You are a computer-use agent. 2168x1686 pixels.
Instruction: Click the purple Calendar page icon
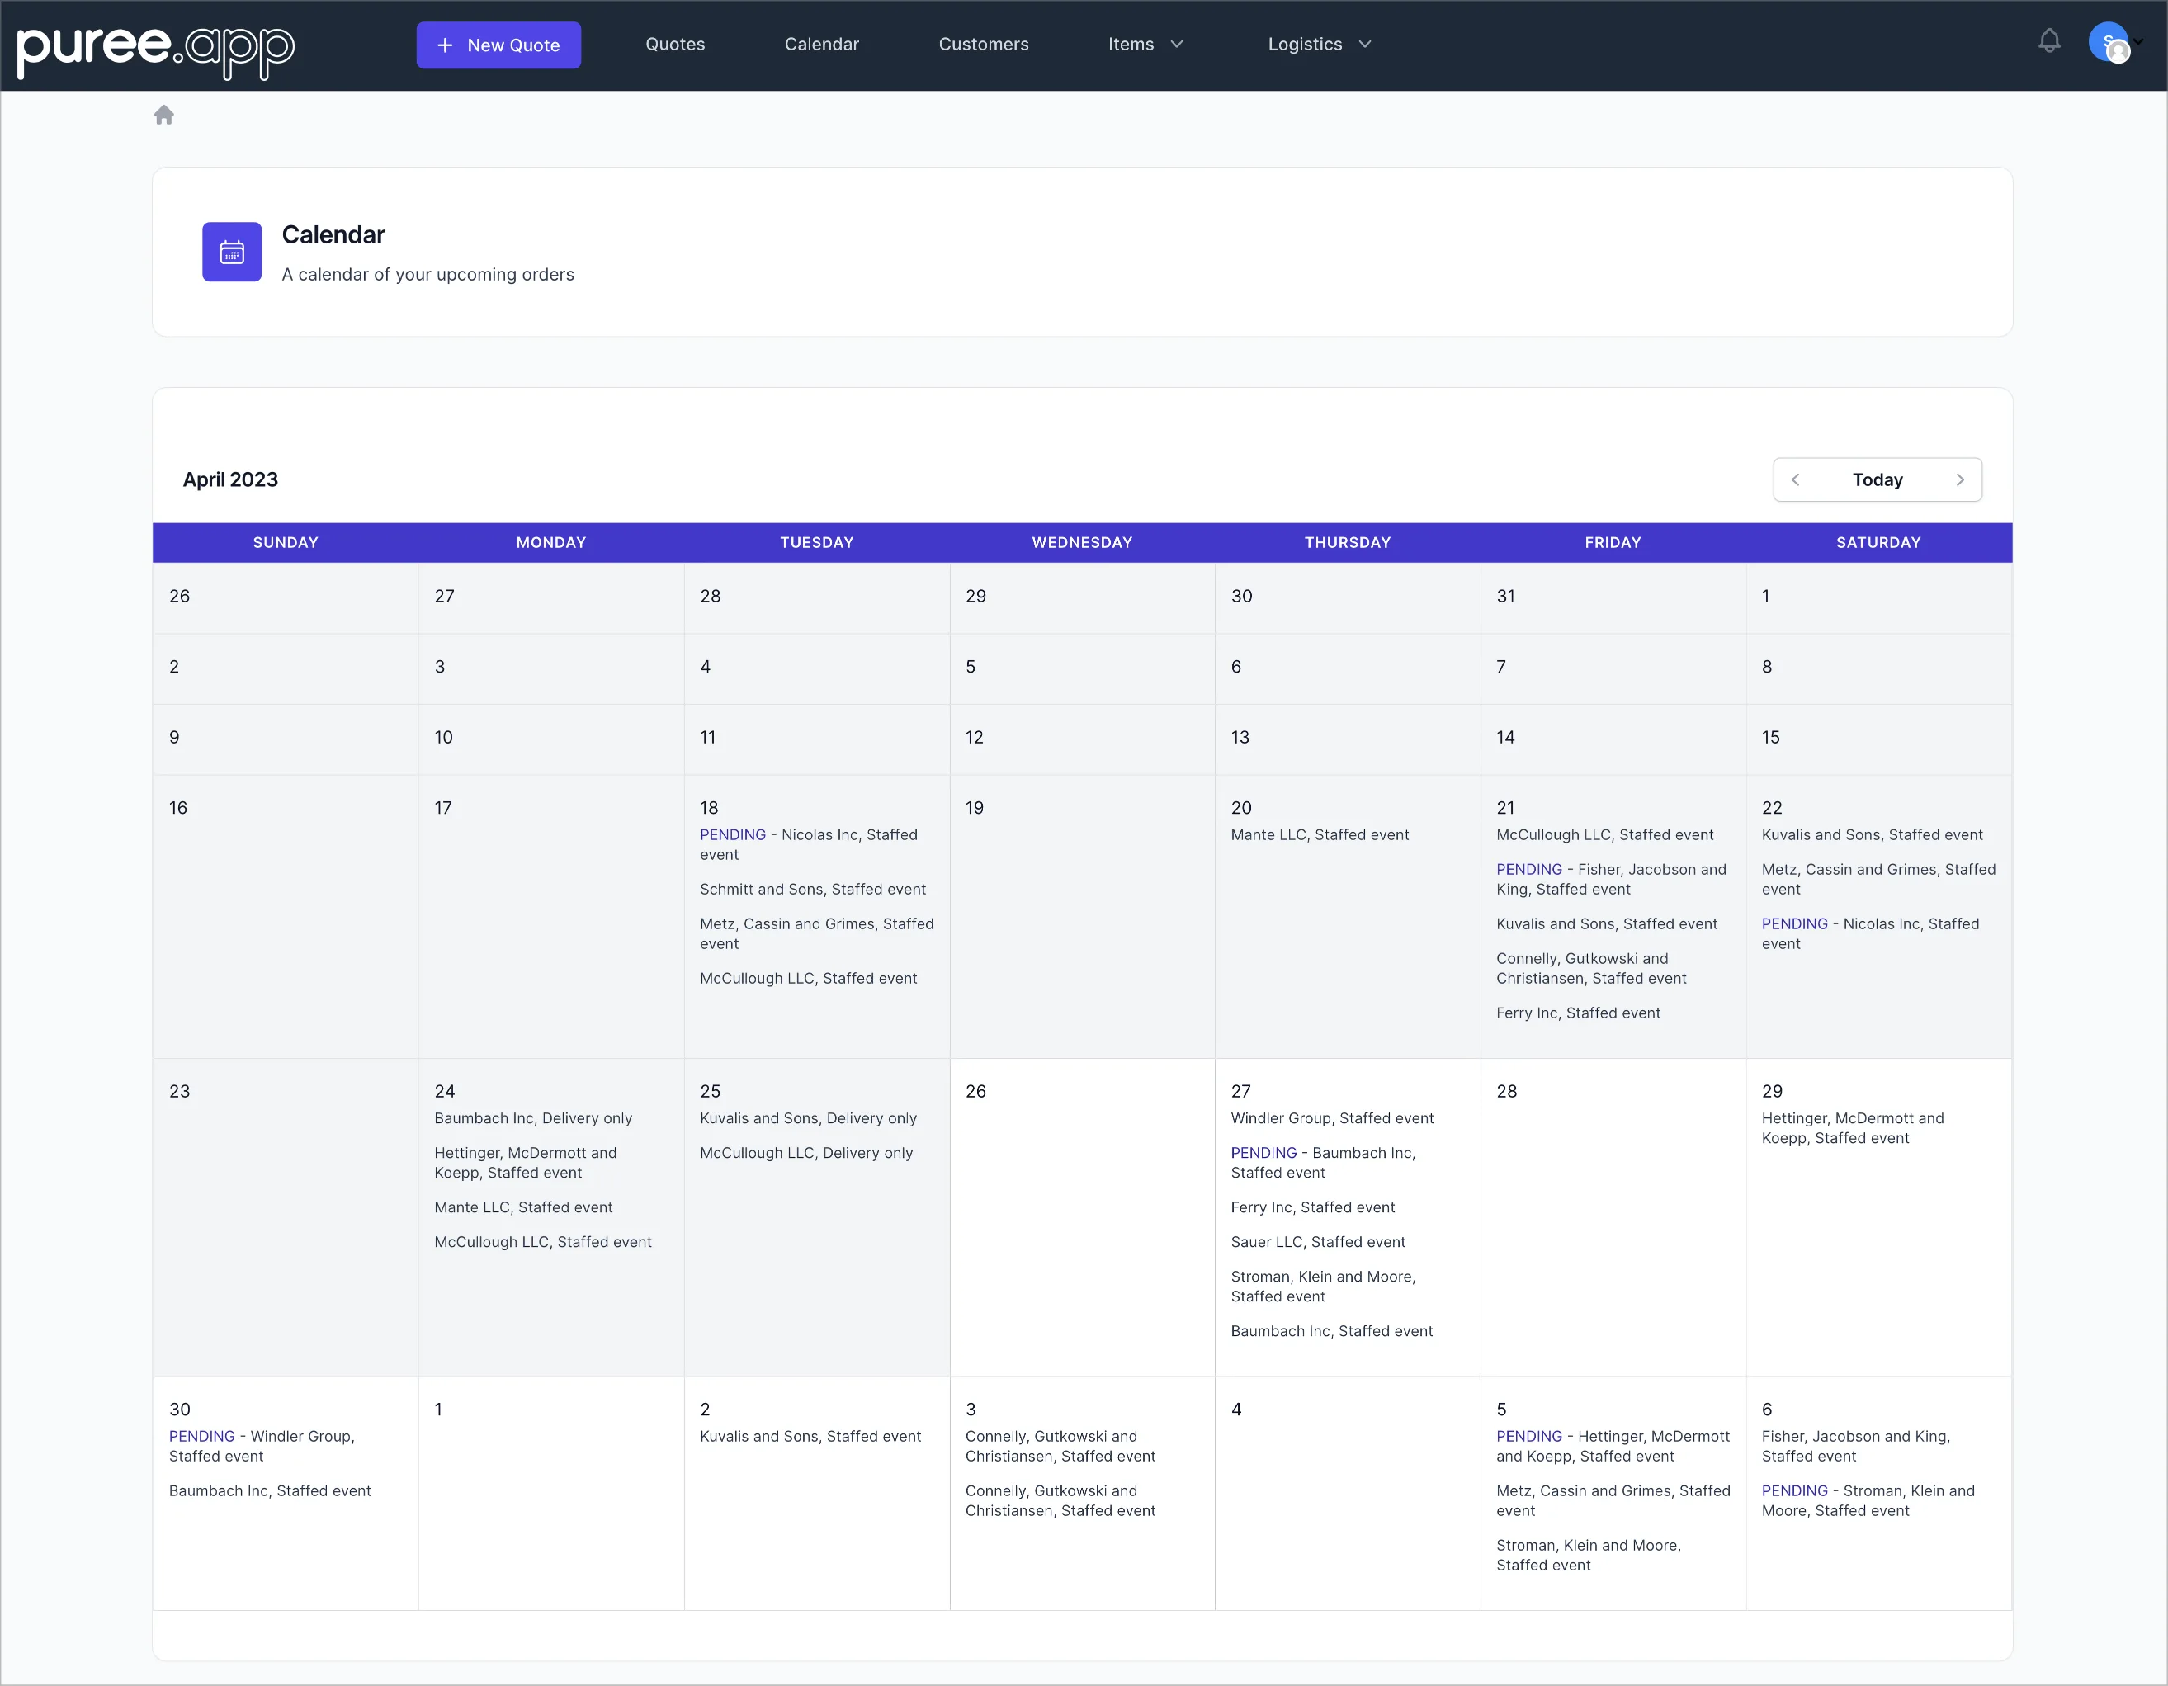pos(231,251)
